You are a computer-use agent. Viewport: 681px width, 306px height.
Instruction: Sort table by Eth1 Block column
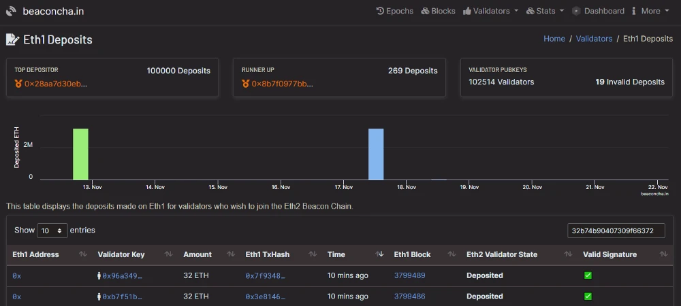424,254
